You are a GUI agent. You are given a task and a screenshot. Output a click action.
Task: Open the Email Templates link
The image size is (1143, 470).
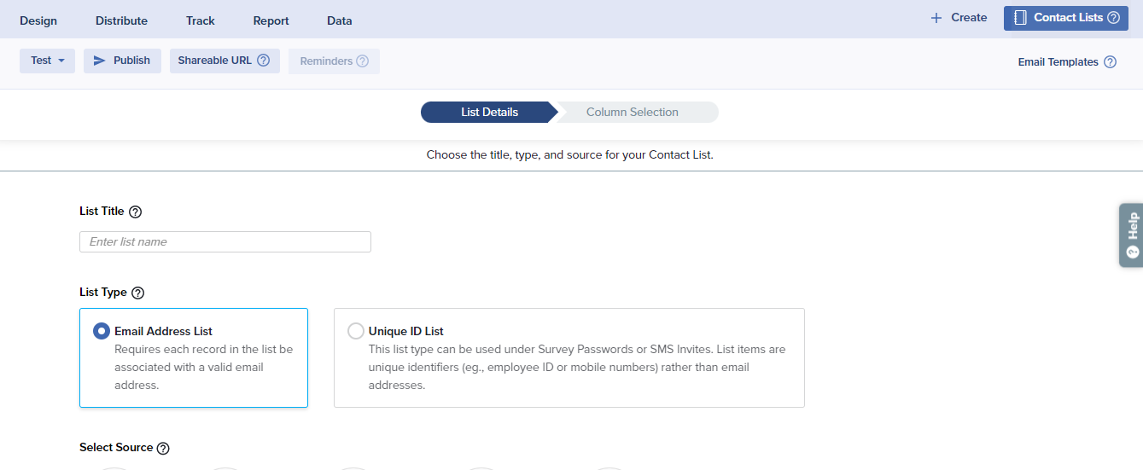[1058, 62]
